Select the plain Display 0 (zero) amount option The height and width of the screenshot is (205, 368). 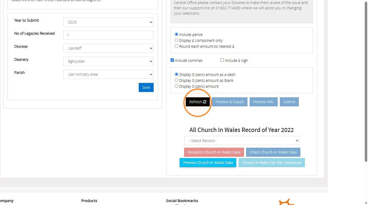point(176,86)
